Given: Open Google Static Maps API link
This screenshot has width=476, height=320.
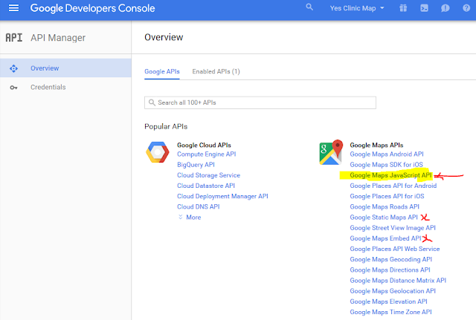Looking at the screenshot, I should pos(384,218).
